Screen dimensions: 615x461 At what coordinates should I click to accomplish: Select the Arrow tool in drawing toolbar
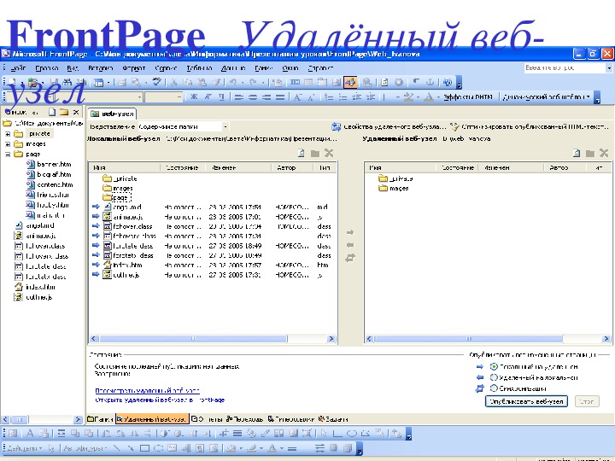tap(130, 447)
